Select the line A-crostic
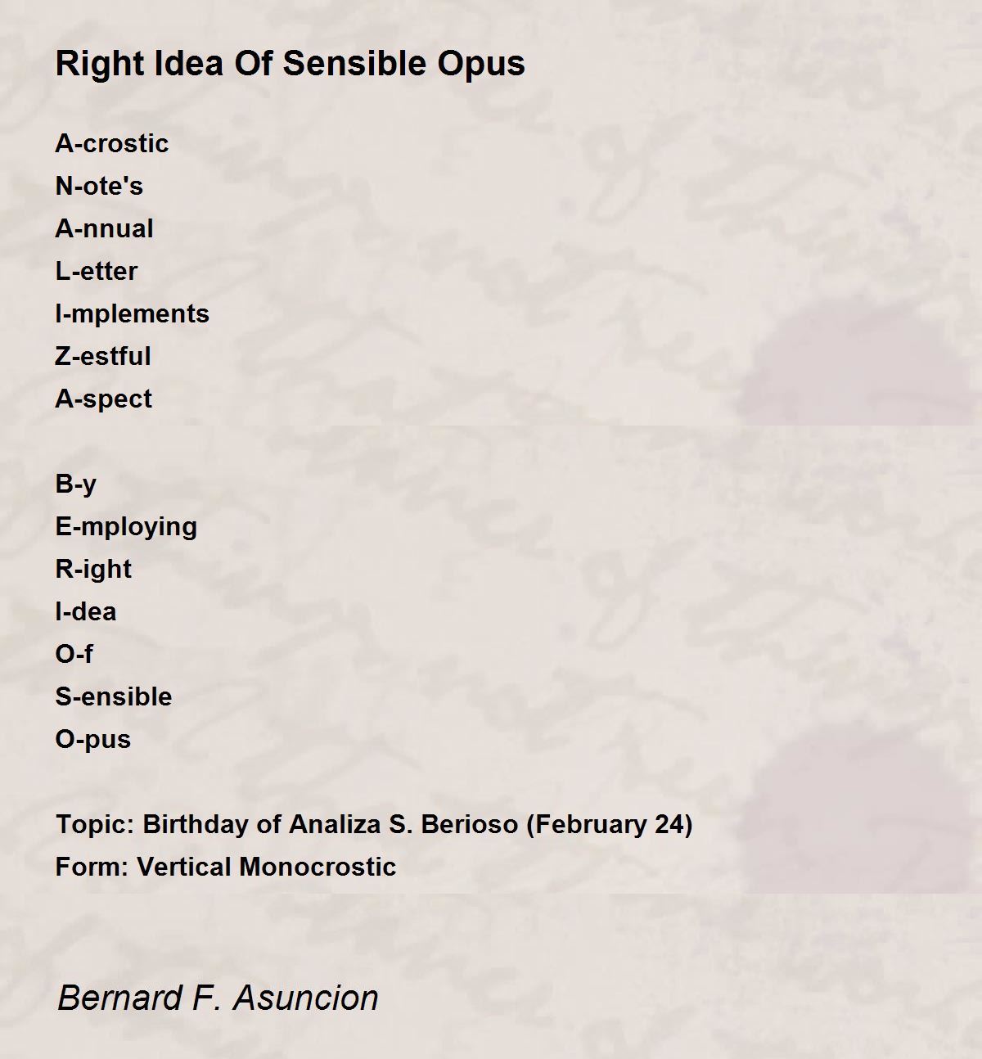 [112, 143]
